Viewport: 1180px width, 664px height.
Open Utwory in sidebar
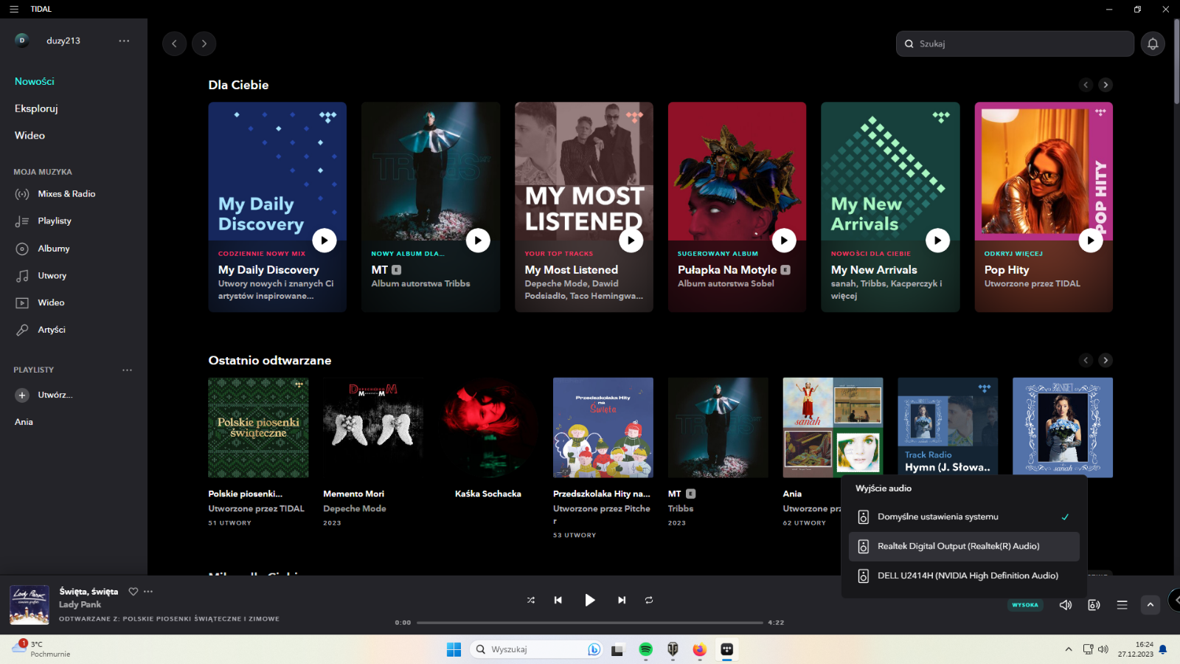click(x=52, y=276)
